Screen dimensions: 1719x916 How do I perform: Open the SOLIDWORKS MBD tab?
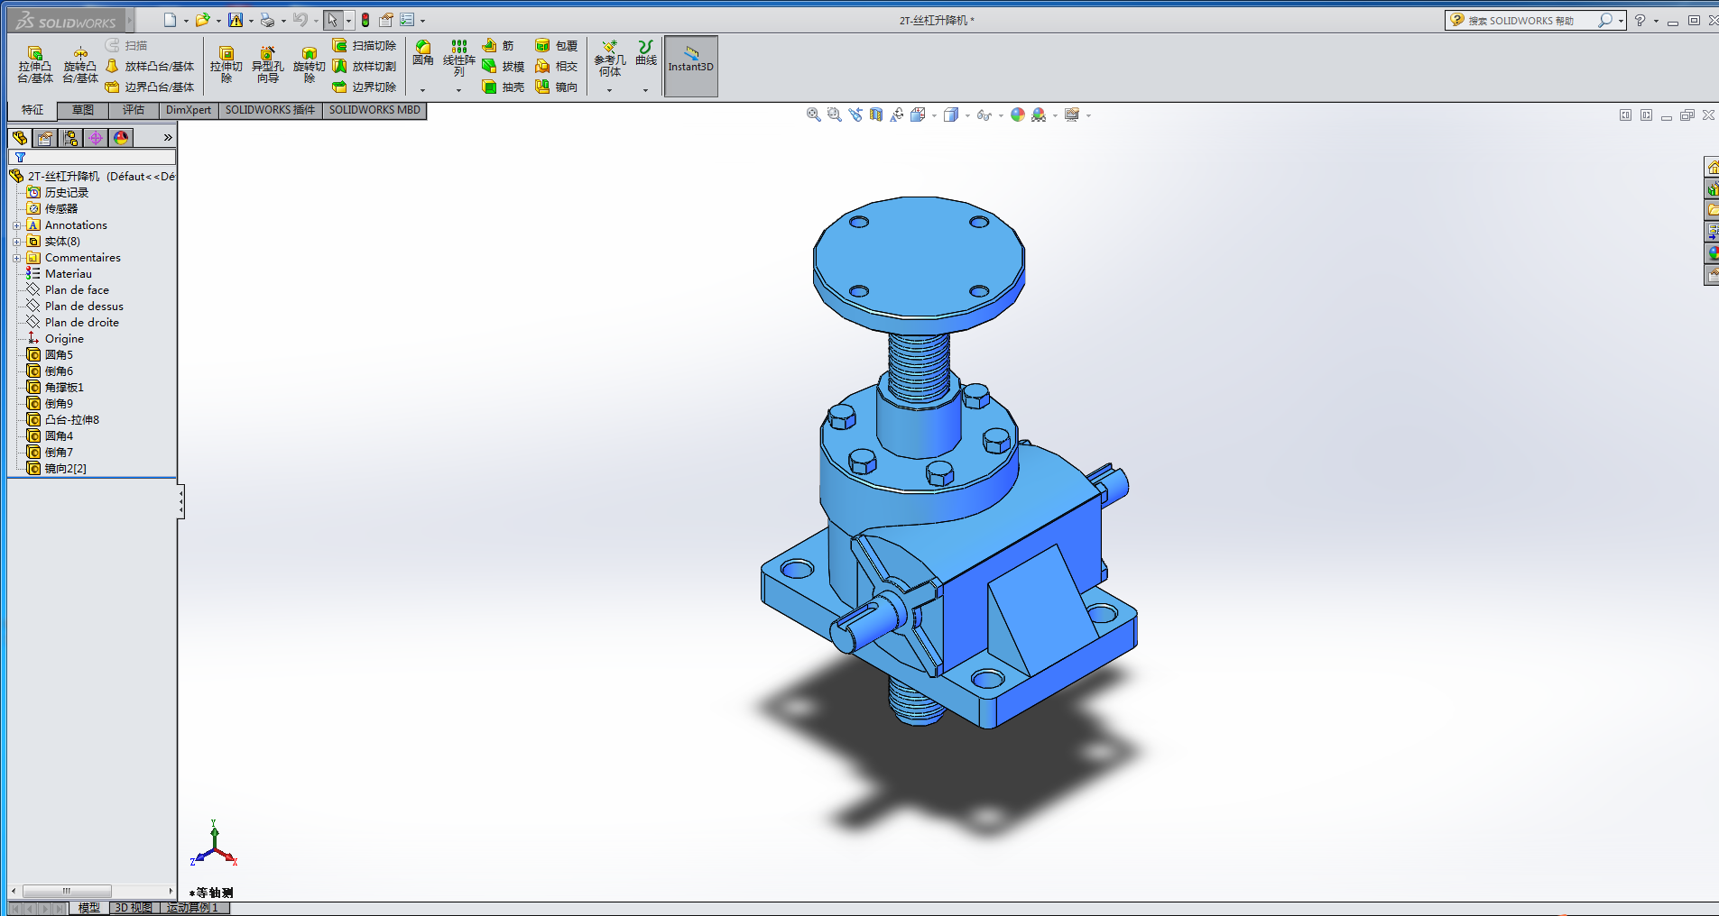374,110
